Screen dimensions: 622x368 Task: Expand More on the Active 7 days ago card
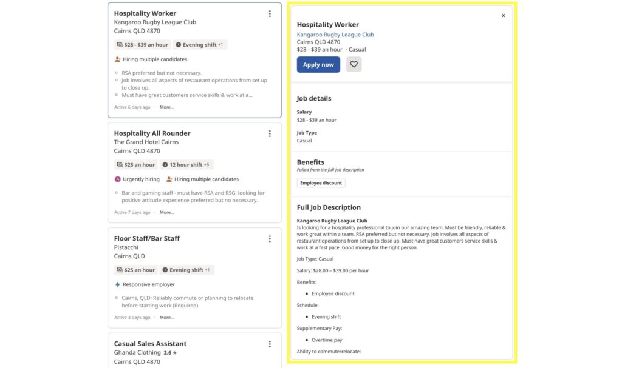point(166,212)
